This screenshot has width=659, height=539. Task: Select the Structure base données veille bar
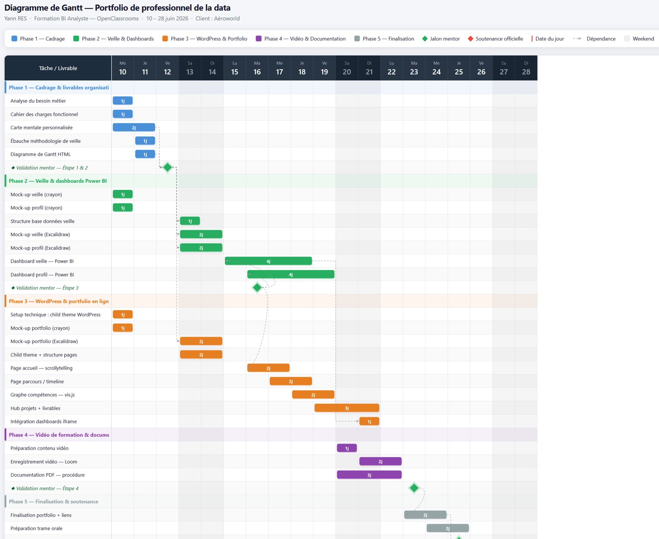(190, 221)
